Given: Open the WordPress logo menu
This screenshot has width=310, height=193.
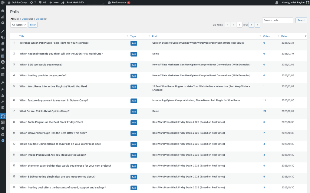Looking at the screenshot, I should (3, 2).
